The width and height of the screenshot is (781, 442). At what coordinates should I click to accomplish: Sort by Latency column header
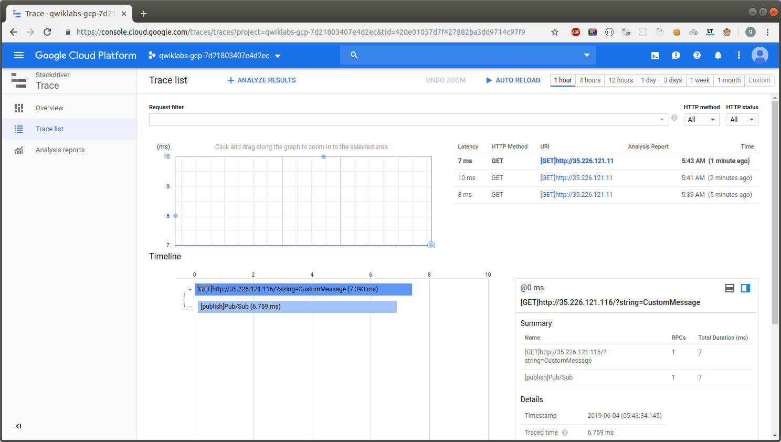(x=468, y=146)
